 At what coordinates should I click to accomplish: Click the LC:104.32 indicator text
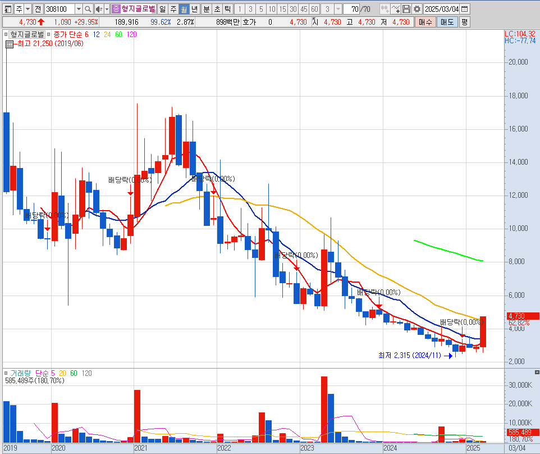click(520, 34)
